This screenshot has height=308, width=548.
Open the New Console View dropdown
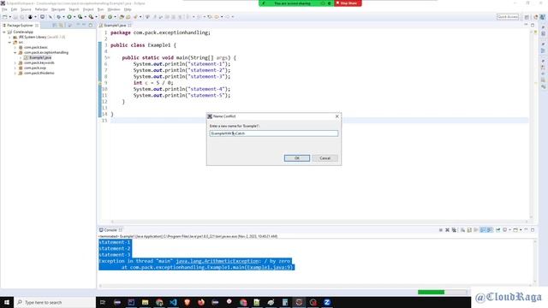point(521,230)
